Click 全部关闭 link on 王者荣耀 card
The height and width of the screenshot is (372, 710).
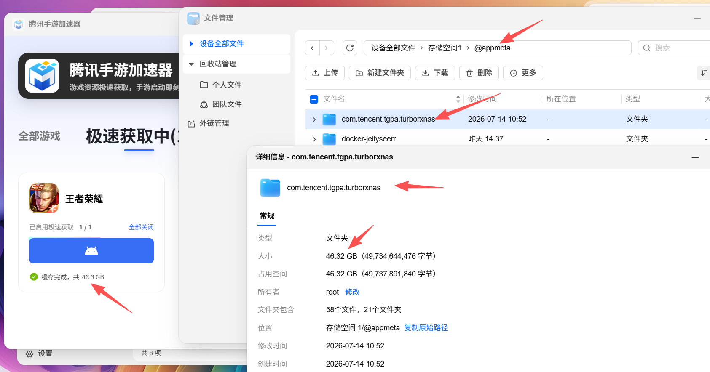[141, 227]
